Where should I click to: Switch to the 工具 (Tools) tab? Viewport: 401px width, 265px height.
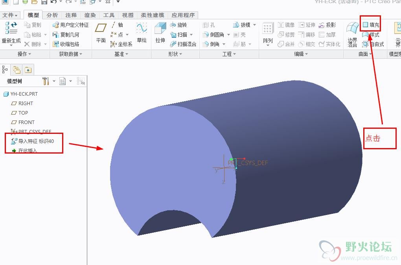point(109,15)
